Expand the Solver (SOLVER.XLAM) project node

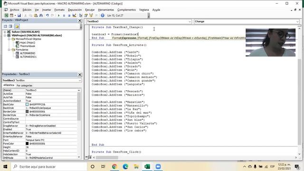point(5,32)
